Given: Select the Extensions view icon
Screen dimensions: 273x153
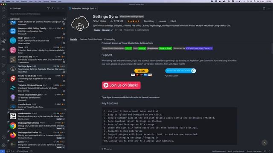Looking at the screenshot, I should [3, 41].
